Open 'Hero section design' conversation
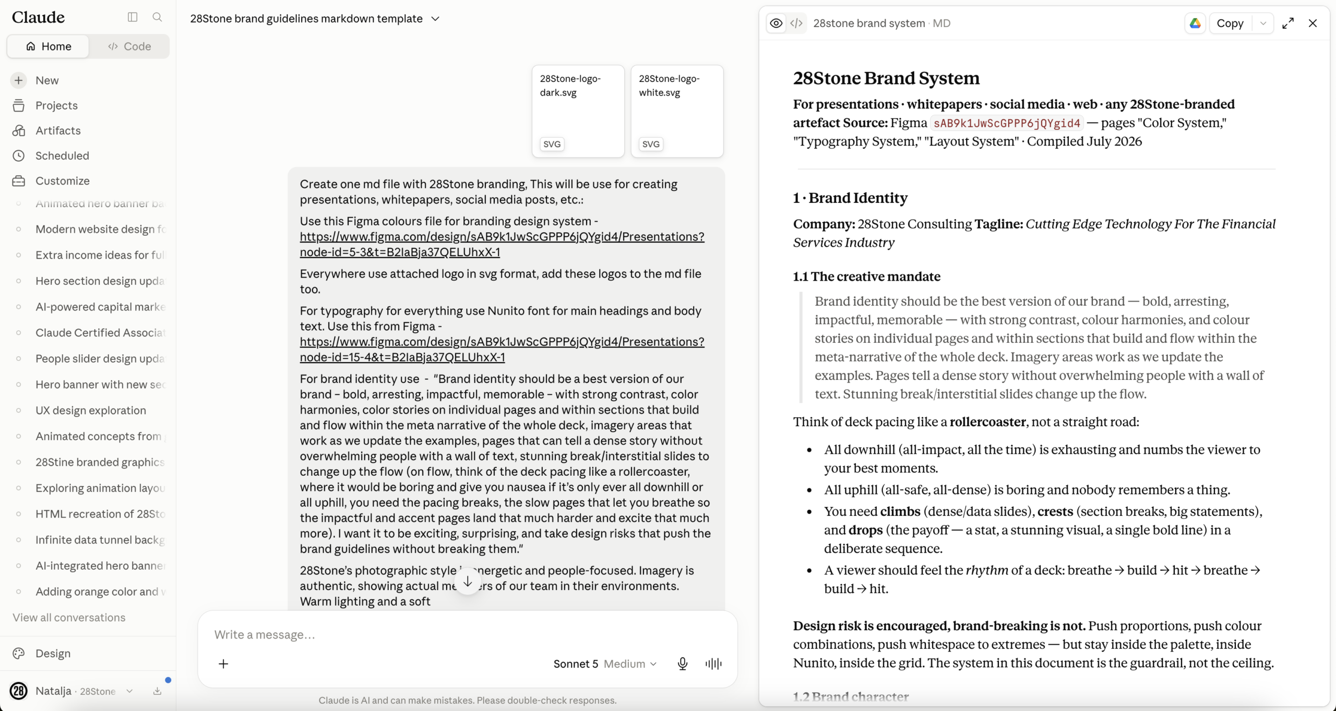Image resolution: width=1336 pixels, height=711 pixels. click(x=88, y=281)
